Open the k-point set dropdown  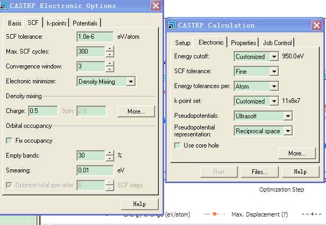pos(274,101)
